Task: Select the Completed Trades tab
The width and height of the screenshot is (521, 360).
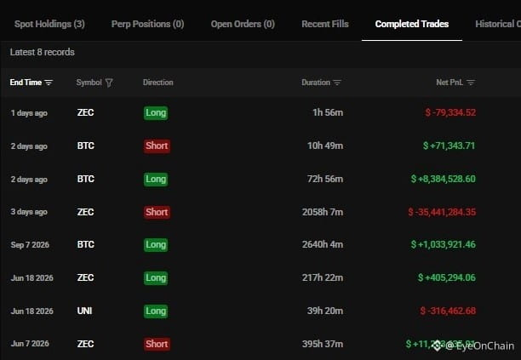Action: 412,24
